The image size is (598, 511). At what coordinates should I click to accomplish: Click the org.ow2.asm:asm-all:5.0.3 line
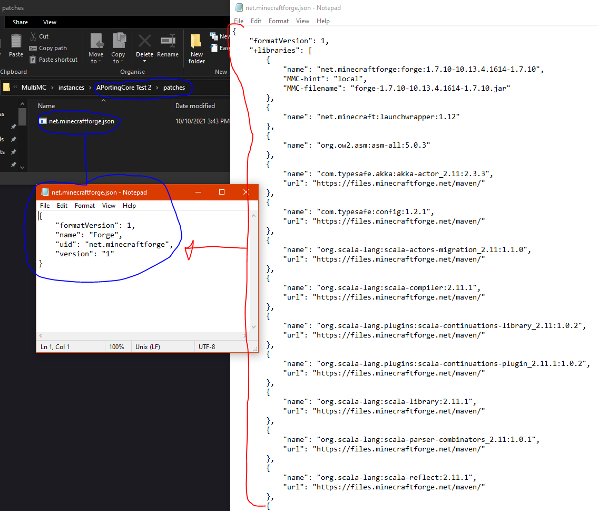(356, 145)
